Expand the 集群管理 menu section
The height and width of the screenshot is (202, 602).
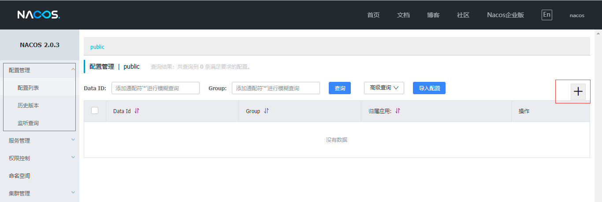[39, 193]
